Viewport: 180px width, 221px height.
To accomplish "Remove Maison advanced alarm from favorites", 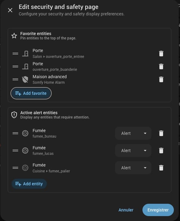I will point(161,79).
